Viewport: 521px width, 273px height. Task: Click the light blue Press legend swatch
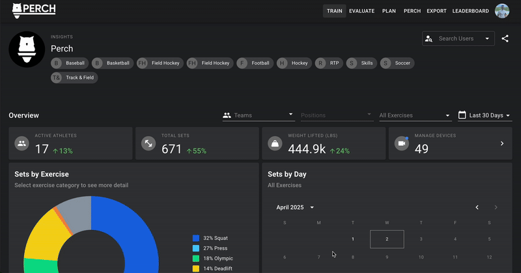(196, 248)
